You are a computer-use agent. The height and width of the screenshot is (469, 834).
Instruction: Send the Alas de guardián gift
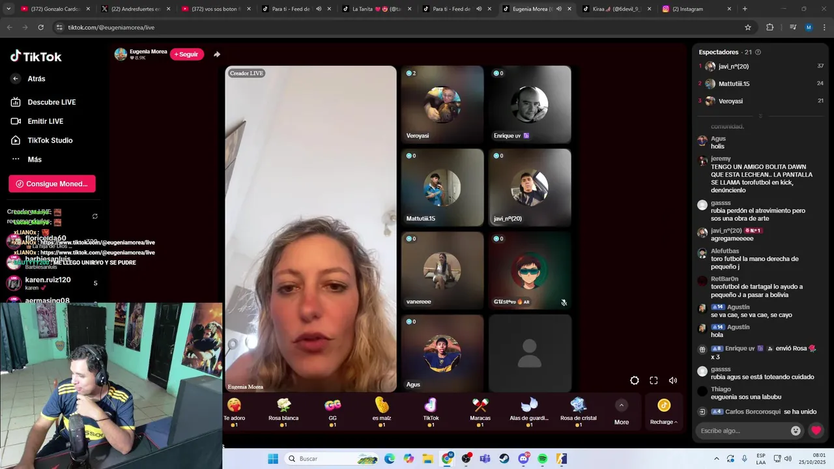[529, 412]
